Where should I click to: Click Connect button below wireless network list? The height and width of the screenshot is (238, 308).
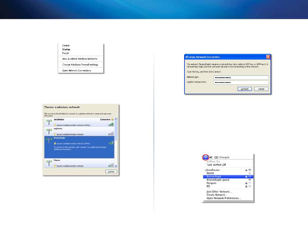[111, 172]
